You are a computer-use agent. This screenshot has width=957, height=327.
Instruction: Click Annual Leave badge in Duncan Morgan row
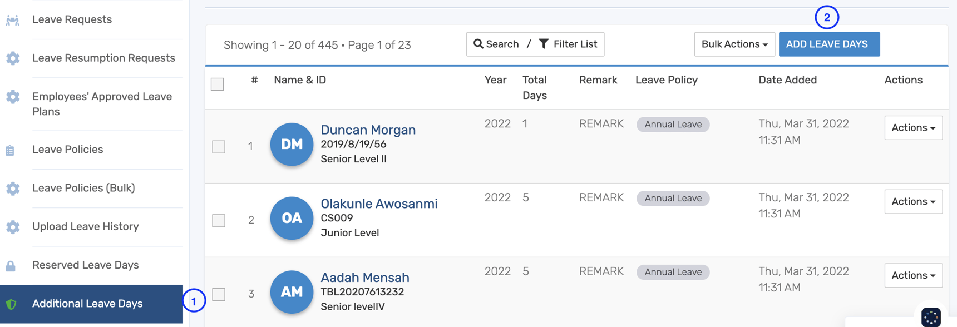(x=673, y=124)
